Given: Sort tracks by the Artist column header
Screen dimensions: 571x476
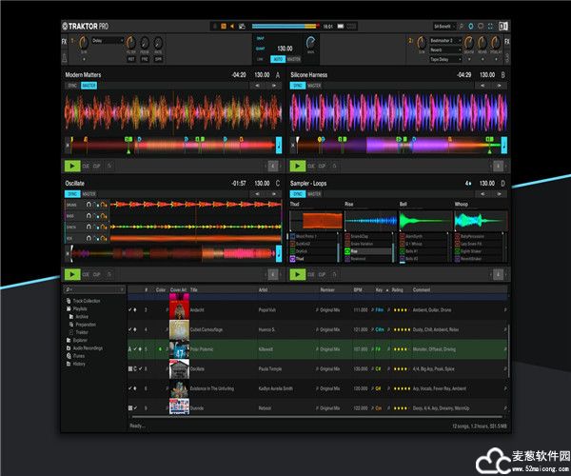Looking at the screenshot, I should (265, 289).
